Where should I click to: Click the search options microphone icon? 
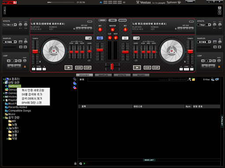pyautogui.click(x=189, y=79)
